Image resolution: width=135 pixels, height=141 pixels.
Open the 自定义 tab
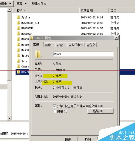coord(91,45)
